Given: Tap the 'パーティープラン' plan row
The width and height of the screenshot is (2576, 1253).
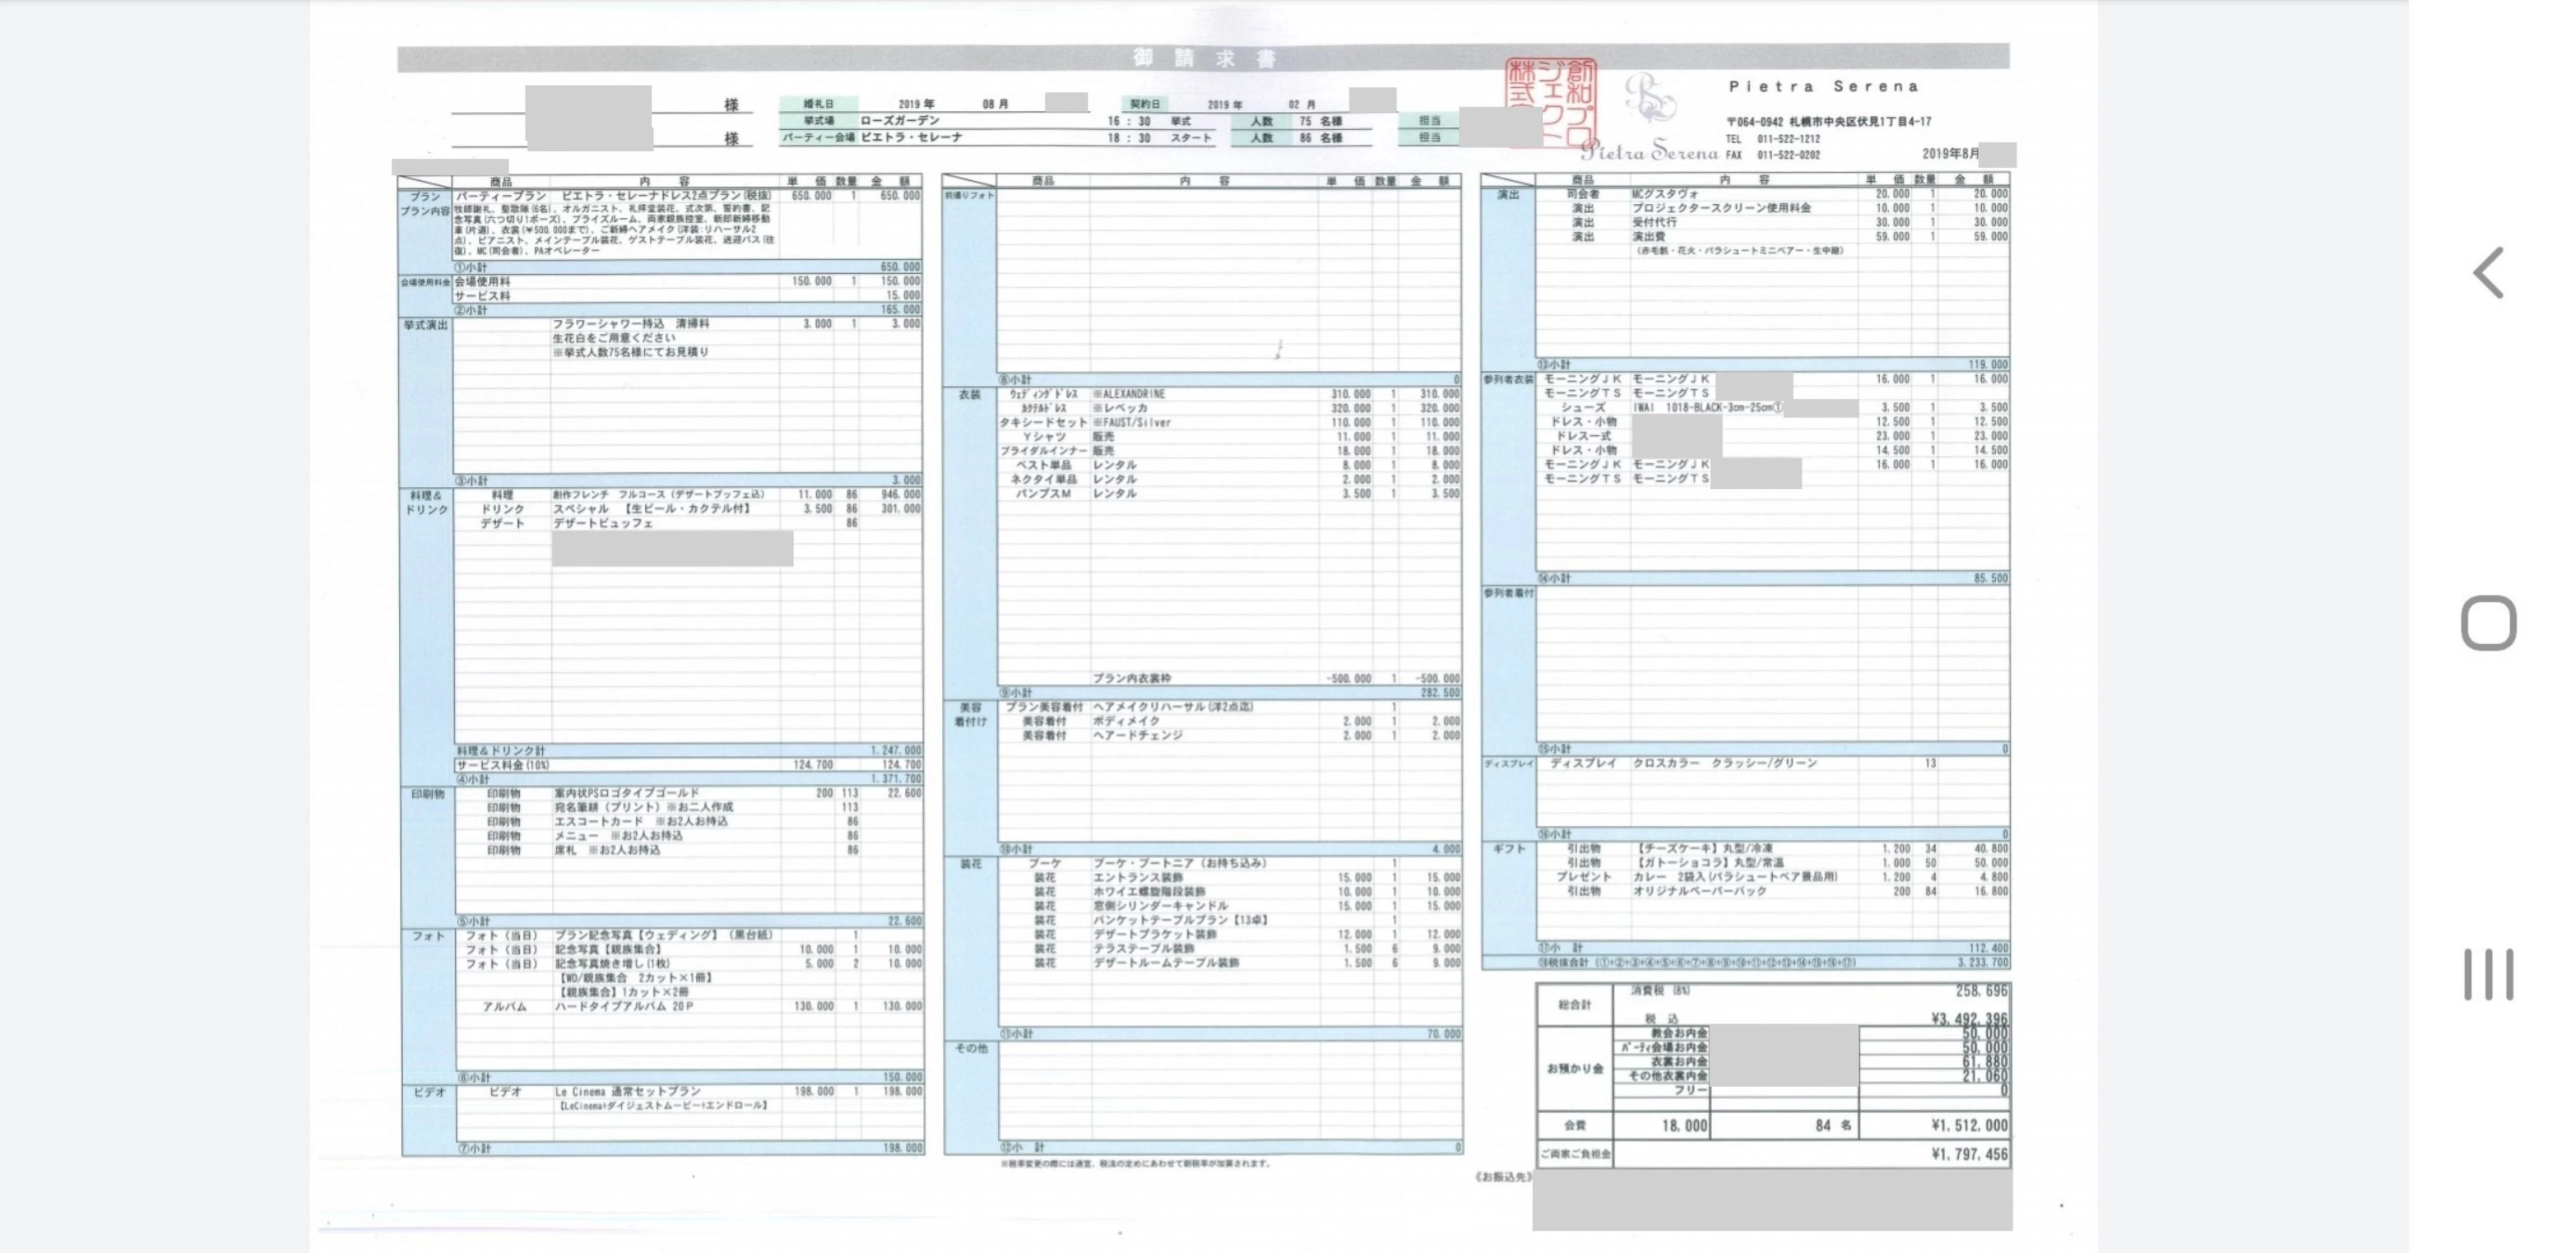Looking at the screenshot, I should pyautogui.click(x=688, y=196).
